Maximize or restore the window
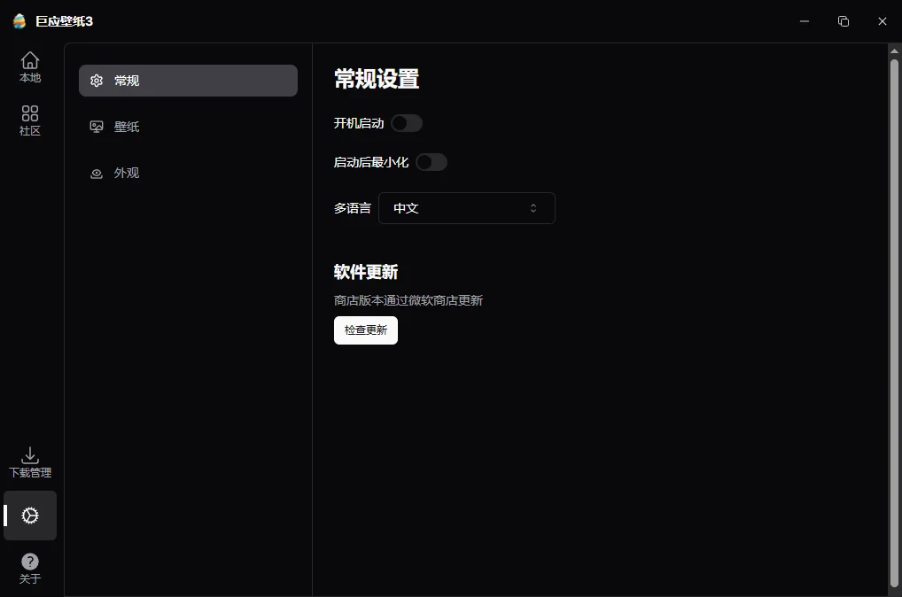The width and height of the screenshot is (902, 597). [844, 21]
